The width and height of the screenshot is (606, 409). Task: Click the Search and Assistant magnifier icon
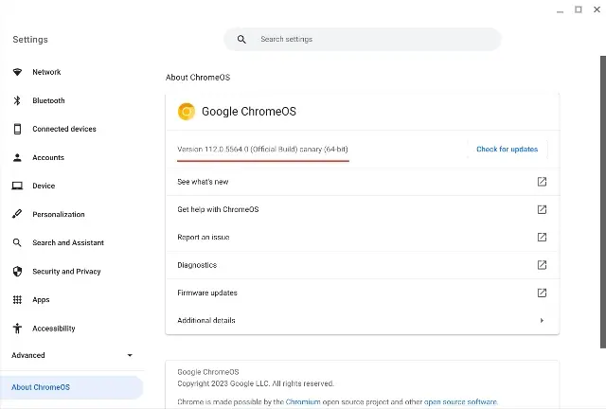(x=17, y=242)
